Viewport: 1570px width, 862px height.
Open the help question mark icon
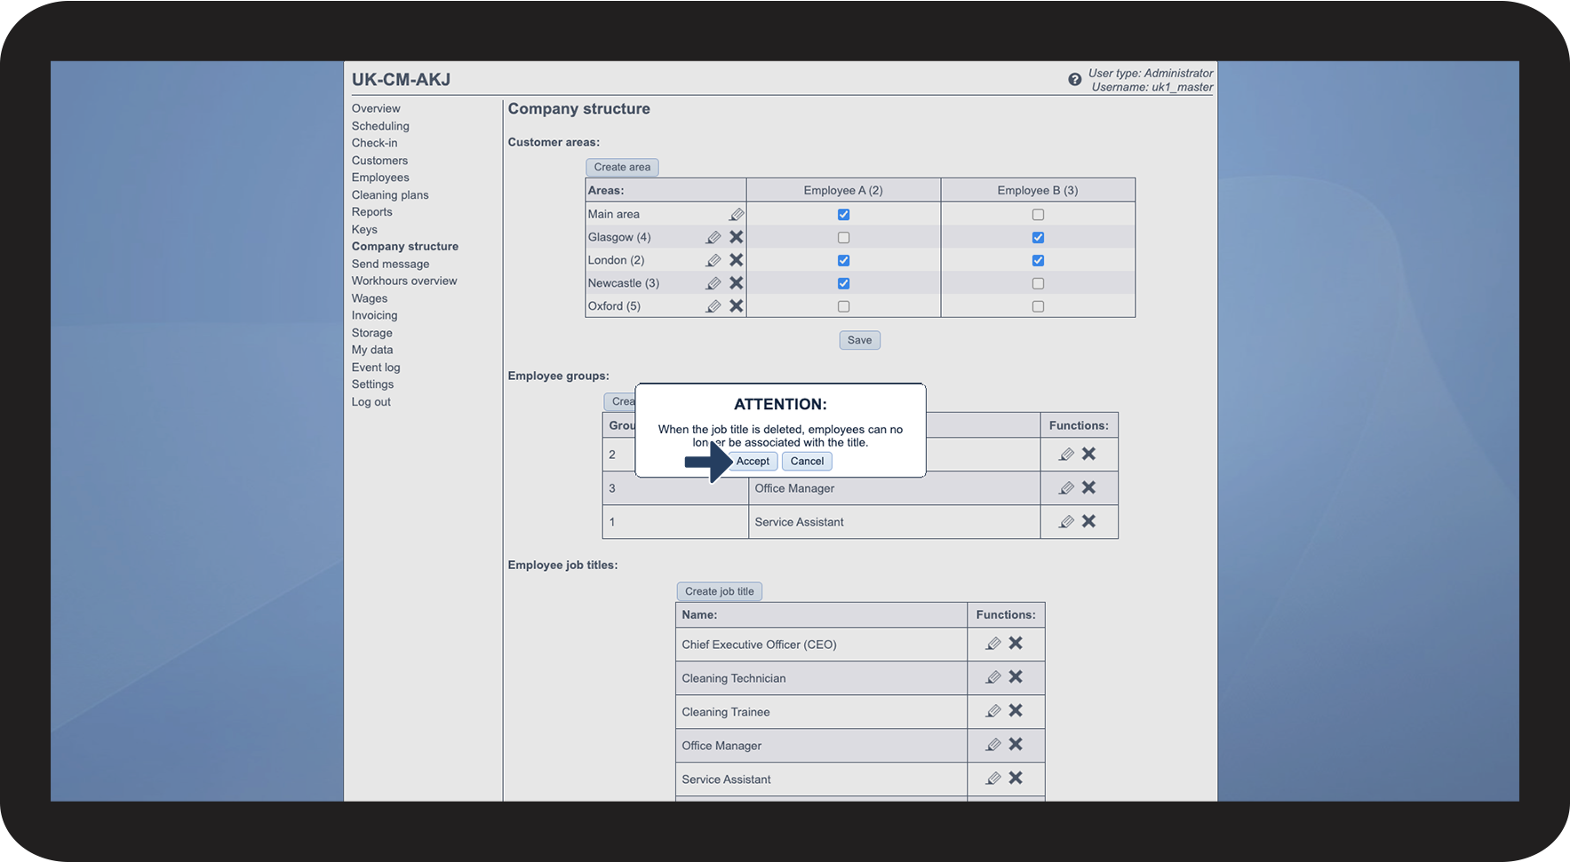point(1074,80)
